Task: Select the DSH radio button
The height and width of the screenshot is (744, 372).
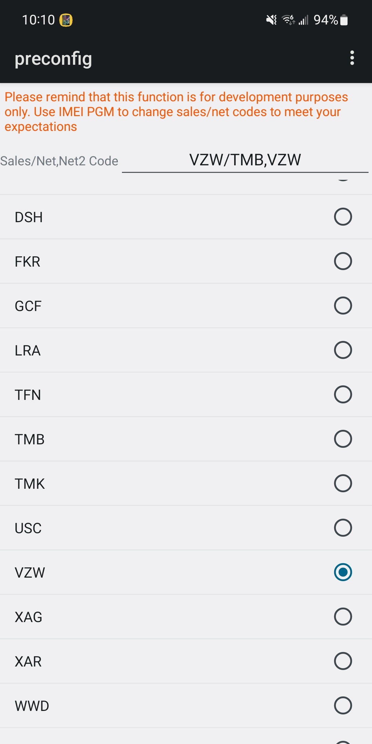Action: (x=343, y=217)
